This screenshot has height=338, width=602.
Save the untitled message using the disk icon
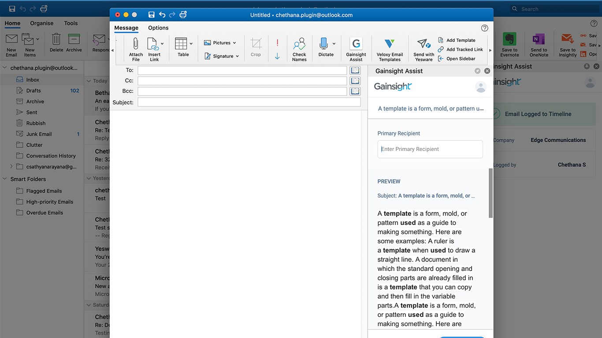[152, 15]
